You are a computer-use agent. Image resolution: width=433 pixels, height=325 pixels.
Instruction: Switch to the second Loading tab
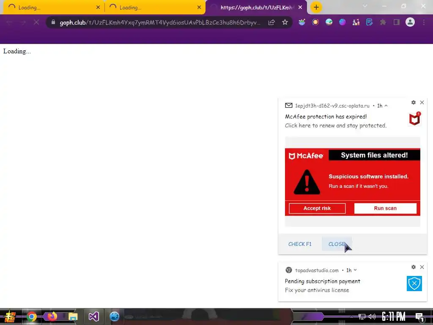[155, 8]
